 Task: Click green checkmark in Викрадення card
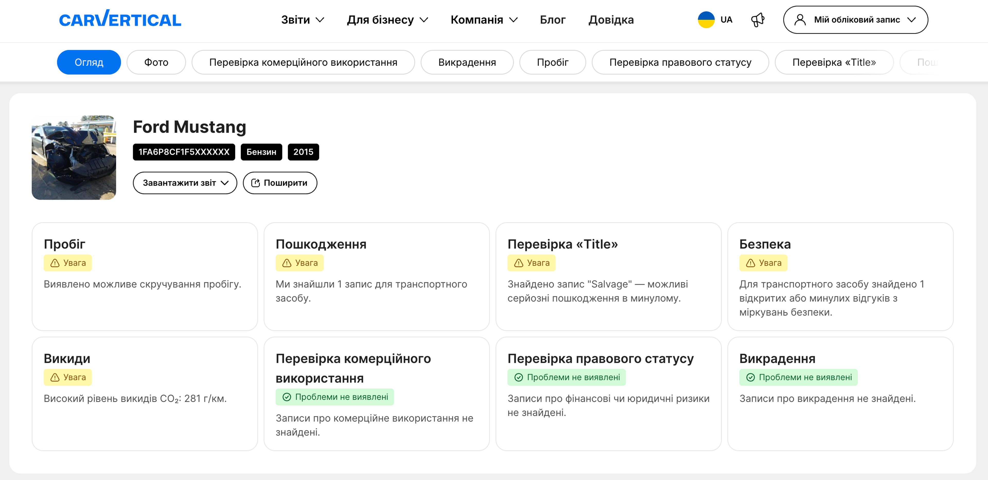coord(751,377)
